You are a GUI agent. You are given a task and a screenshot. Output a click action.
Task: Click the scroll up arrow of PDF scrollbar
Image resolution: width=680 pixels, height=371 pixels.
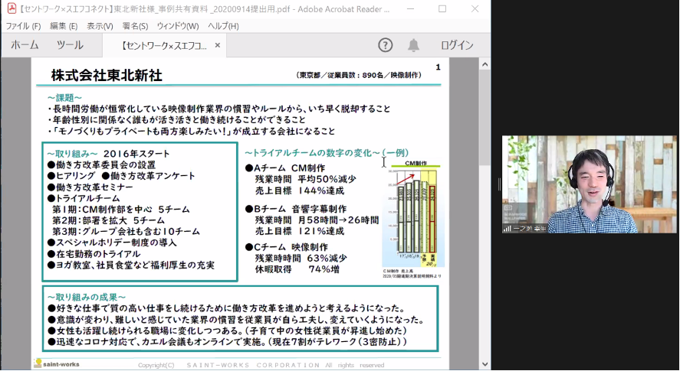pos(485,64)
